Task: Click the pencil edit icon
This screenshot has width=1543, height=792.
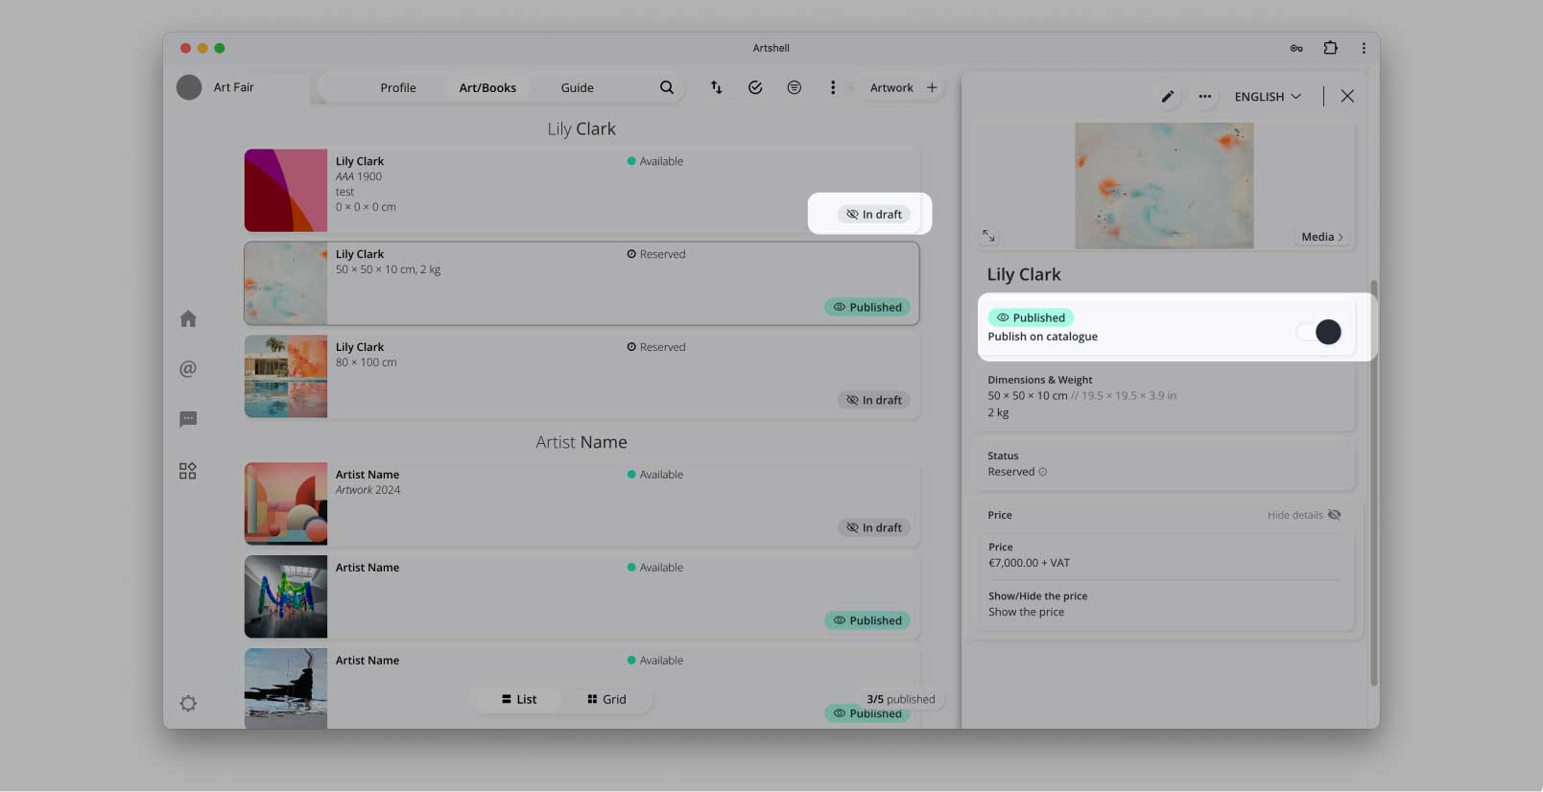Action: [x=1168, y=96]
